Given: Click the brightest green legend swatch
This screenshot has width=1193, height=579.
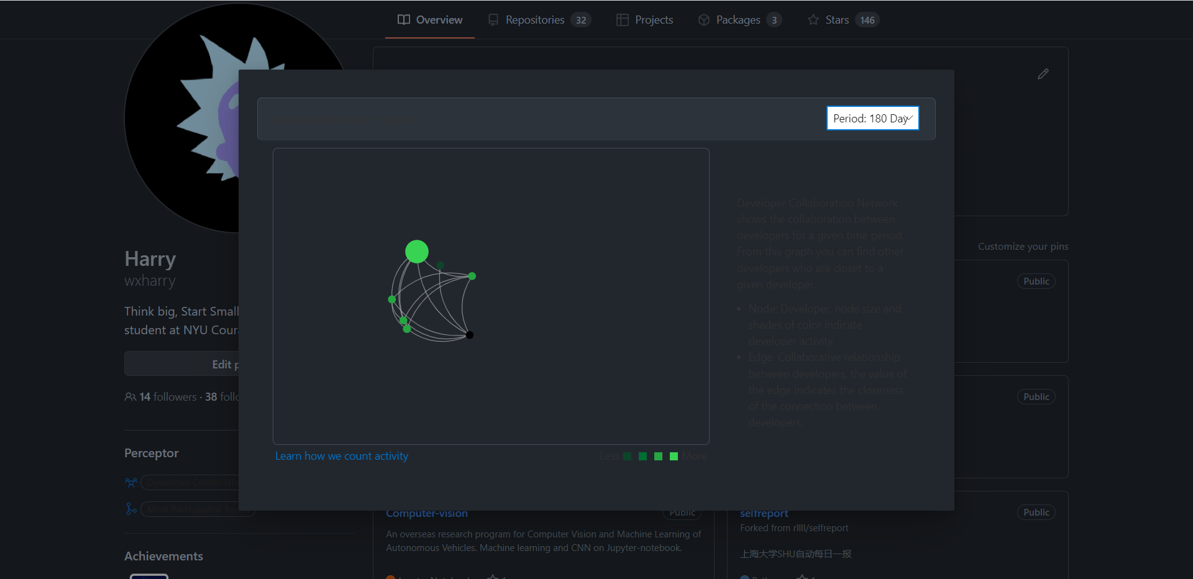Looking at the screenshot, I should 674,456.
